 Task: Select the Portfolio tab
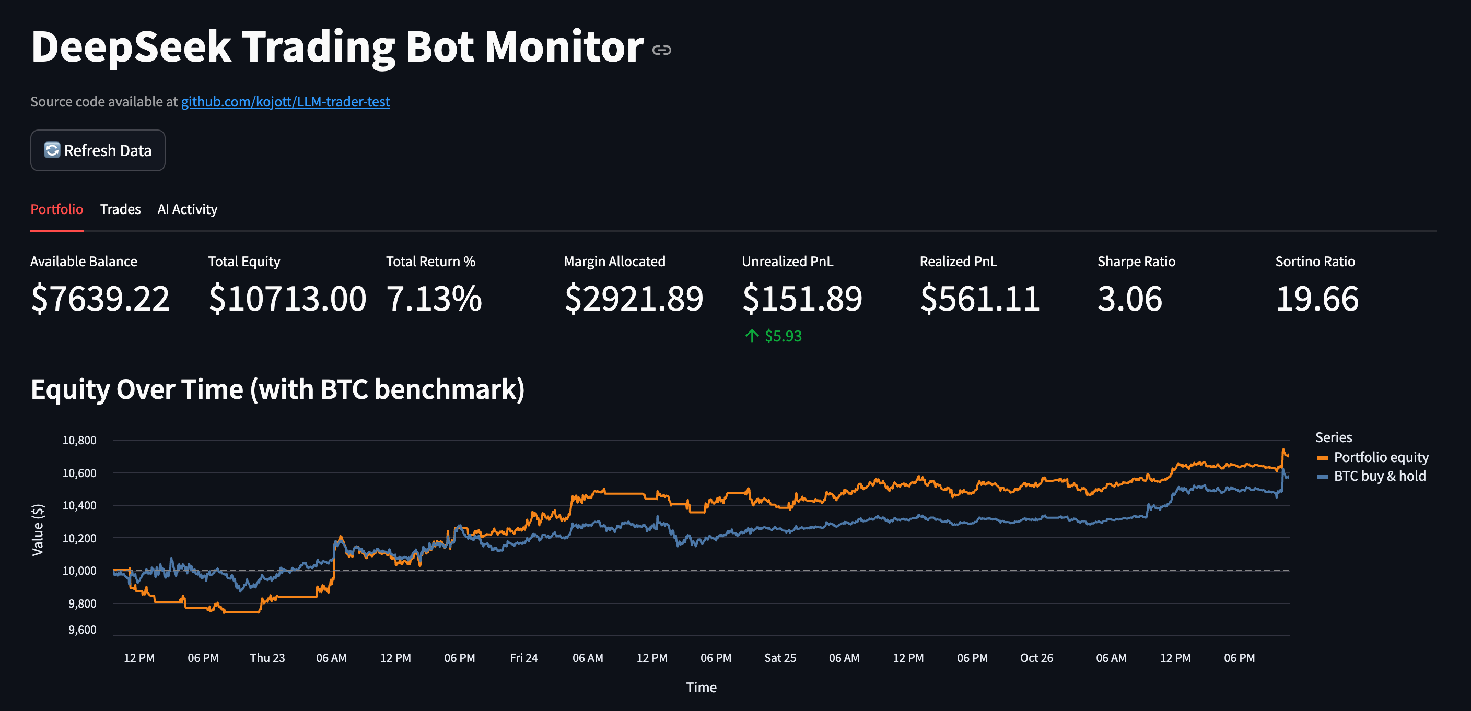pyautogui.click(x=56, y=209)
